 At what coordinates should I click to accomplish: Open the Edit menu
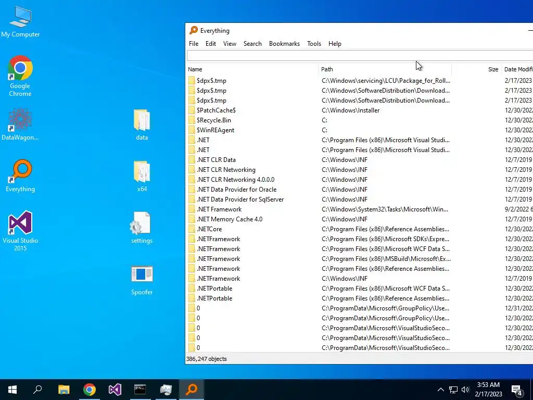click(x=211, y=44)
